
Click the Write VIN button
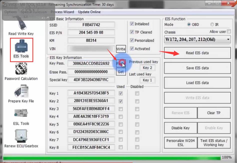[121, 49]
